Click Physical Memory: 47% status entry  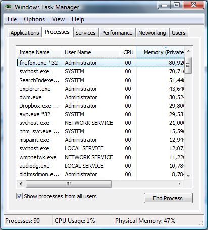pos(145,221)
